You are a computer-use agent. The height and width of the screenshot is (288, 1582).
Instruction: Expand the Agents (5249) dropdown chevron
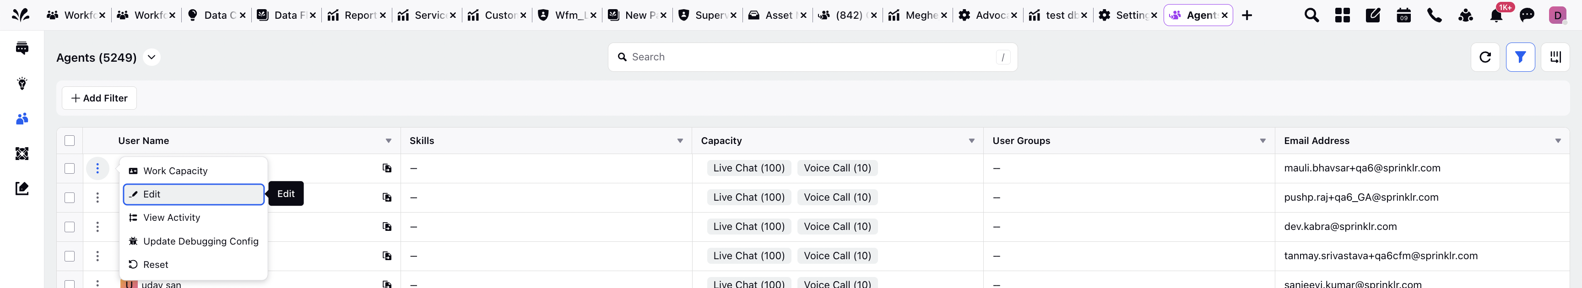(x=152, y=57)
